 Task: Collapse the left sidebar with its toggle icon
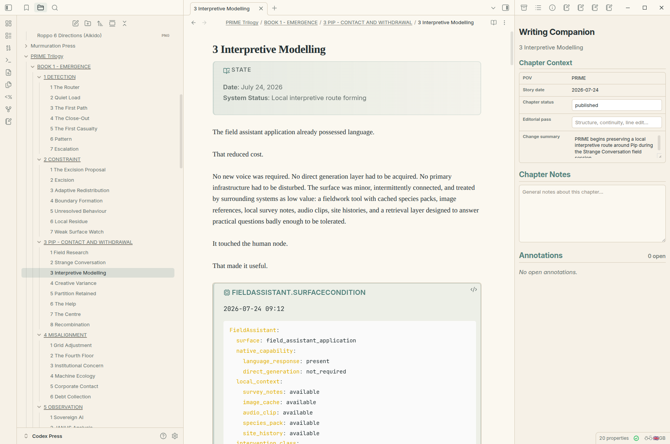coord(8,8)
